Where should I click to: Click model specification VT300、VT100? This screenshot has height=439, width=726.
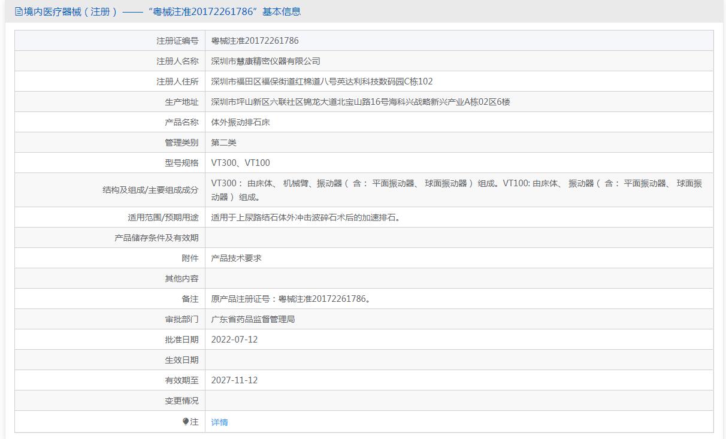240,163
